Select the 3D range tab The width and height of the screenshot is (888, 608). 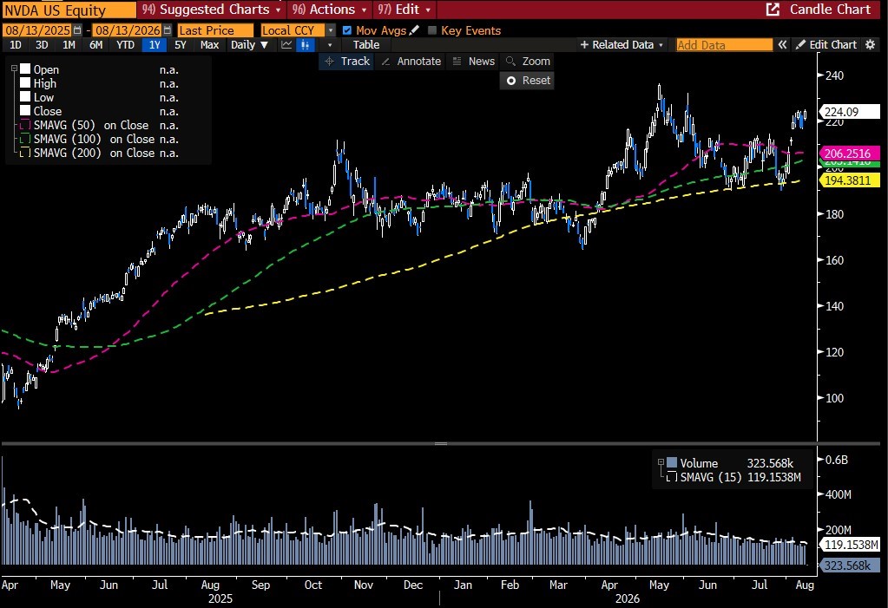coord(42,45)
